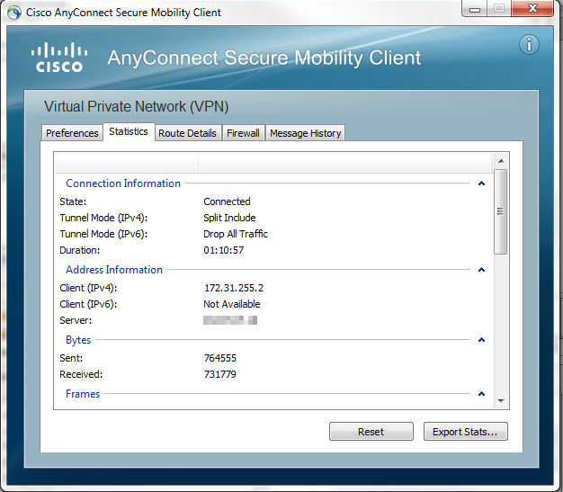Select Tunnel Mode IPv4 value Split Include
The image size is (563, 492).
229,218
